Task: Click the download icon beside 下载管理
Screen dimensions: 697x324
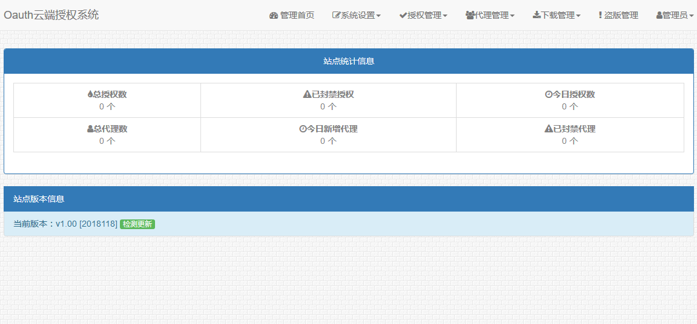Action: click(x=537, y=16)
